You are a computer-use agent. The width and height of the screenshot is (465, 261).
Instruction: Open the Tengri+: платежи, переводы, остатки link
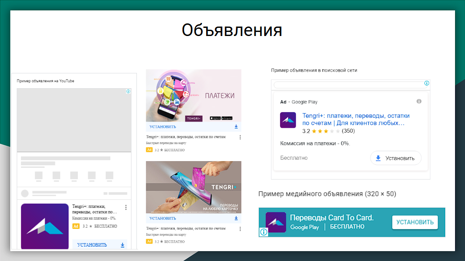(356, 119)
